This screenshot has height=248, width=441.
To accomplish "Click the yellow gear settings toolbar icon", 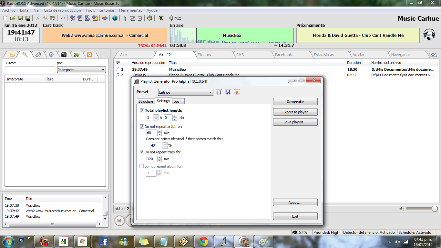I will coord(150,18).
